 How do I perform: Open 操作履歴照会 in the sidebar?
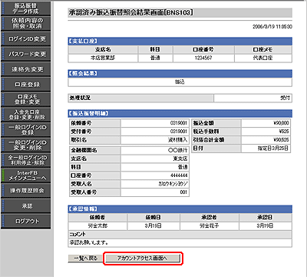tap(26, 191)
